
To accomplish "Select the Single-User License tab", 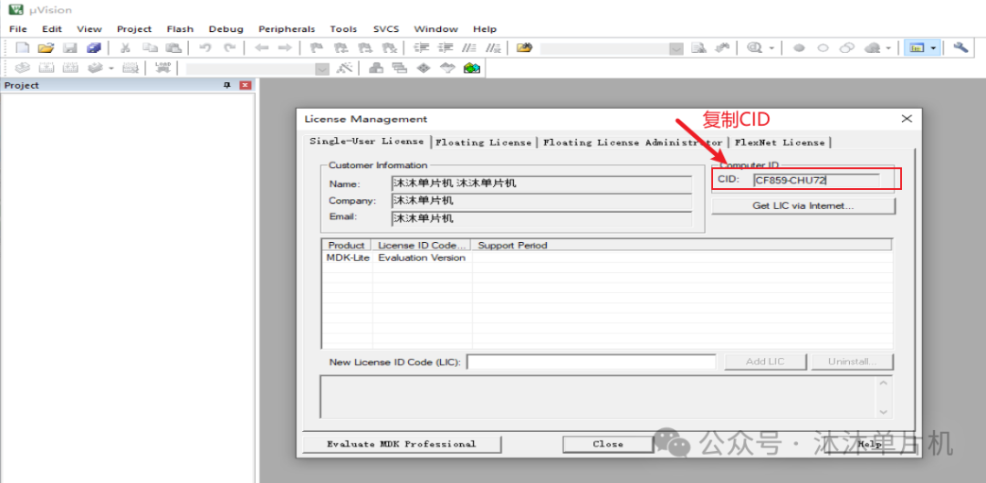I will [367, 141].
